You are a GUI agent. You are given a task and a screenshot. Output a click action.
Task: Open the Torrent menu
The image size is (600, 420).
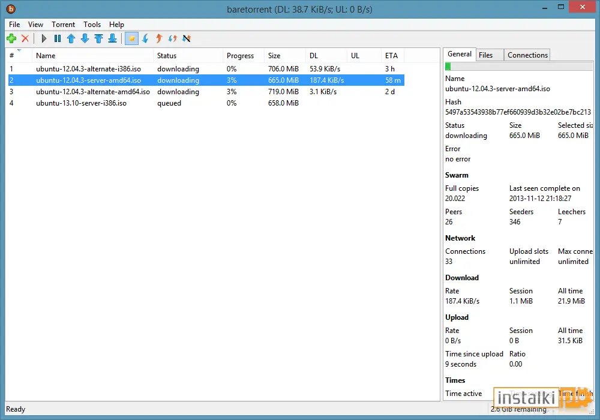click(x=64, y=25)
